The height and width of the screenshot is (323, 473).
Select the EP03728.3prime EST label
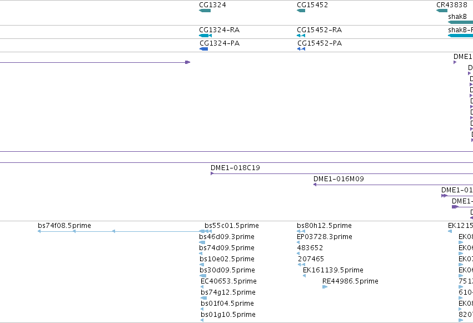(x=325, y=237)
